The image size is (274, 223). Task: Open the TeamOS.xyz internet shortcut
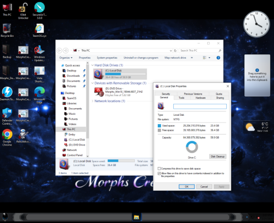pyautogui.click(x=39, y=30)
